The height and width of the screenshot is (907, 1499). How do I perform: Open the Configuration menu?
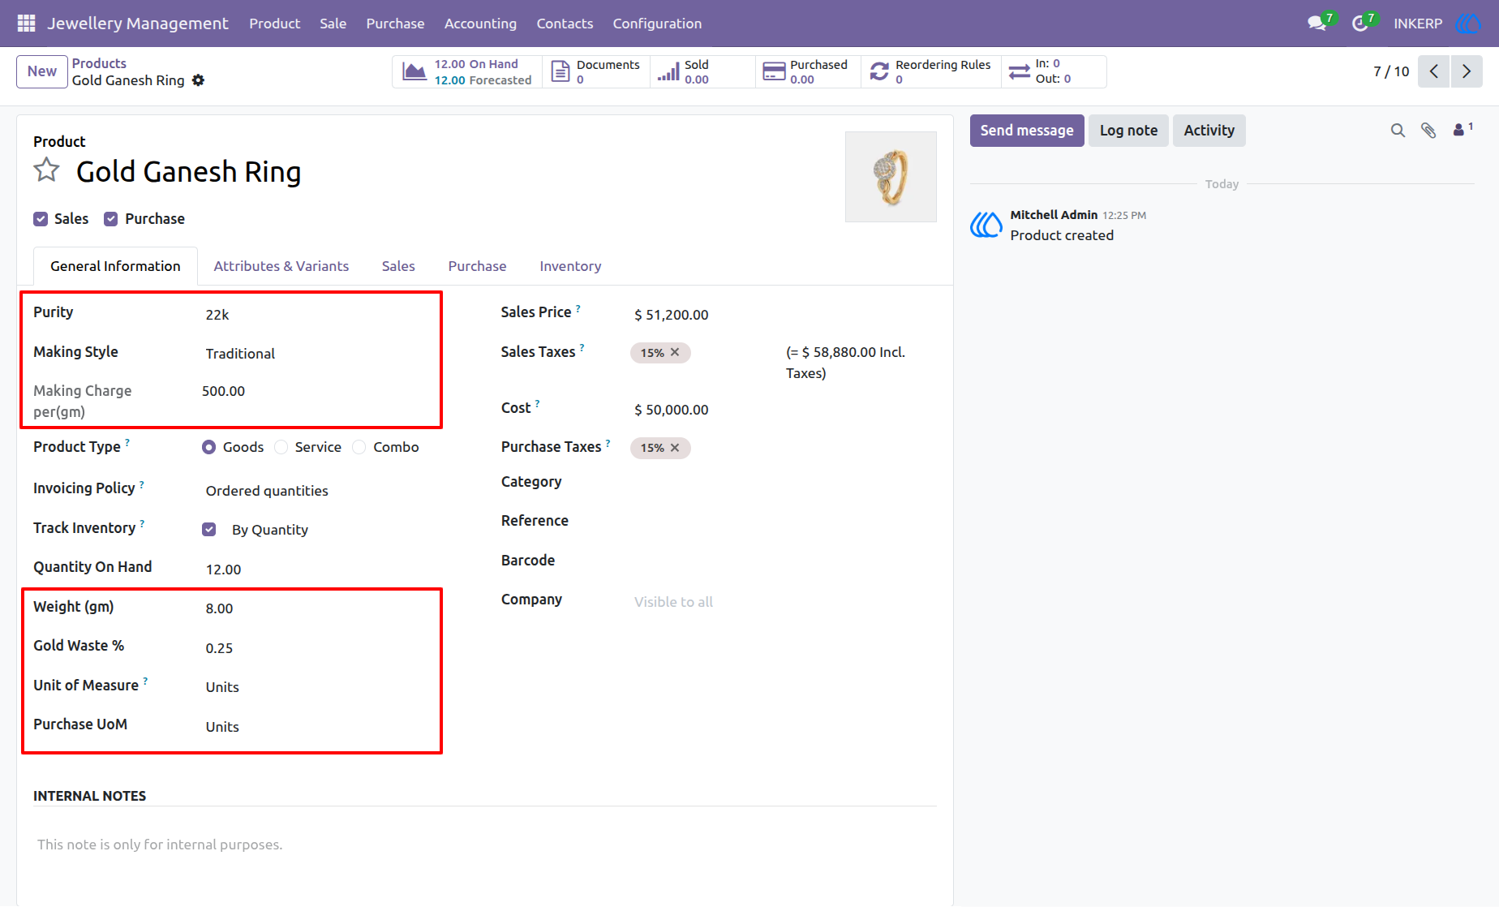pos(657,24)
